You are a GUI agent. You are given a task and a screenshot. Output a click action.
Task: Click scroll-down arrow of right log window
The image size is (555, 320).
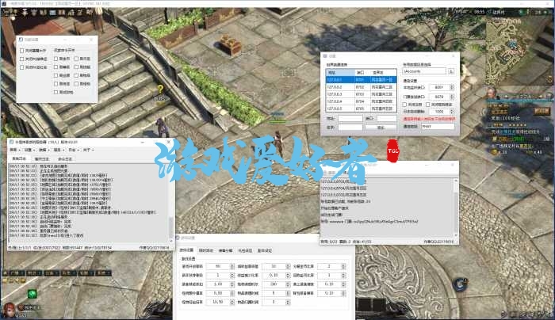pos(456,235)
